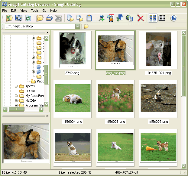Click thumbnail pane scroll down arrow

coord(183,166)
